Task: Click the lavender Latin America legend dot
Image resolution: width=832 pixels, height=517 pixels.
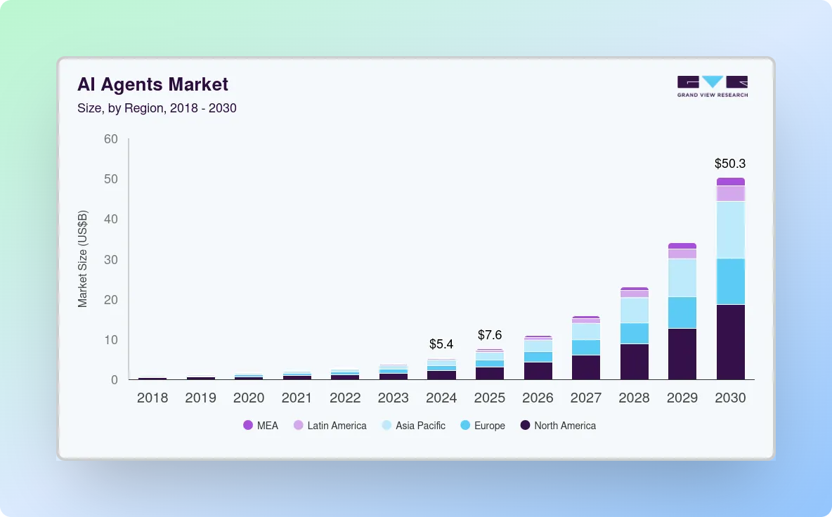Action: click(298, 425)
